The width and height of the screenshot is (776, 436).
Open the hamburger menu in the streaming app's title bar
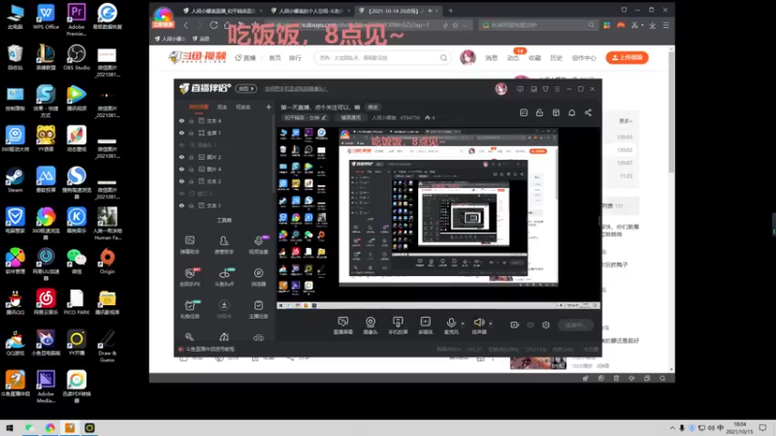point(557,89)
